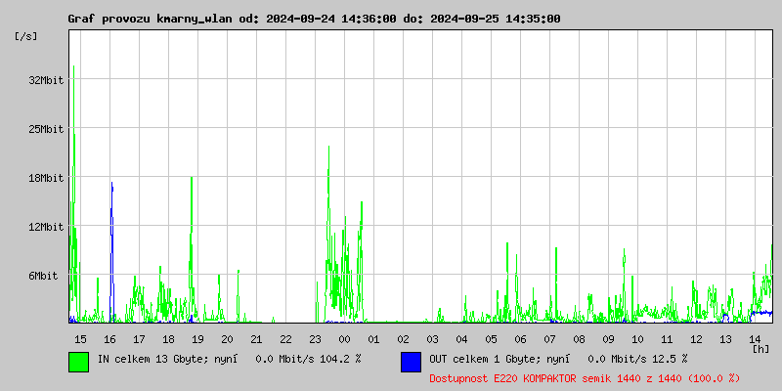Viewport: 782px width, 391px height.
Task: Click the hour label '14' on x-axis
Action: 755,339
